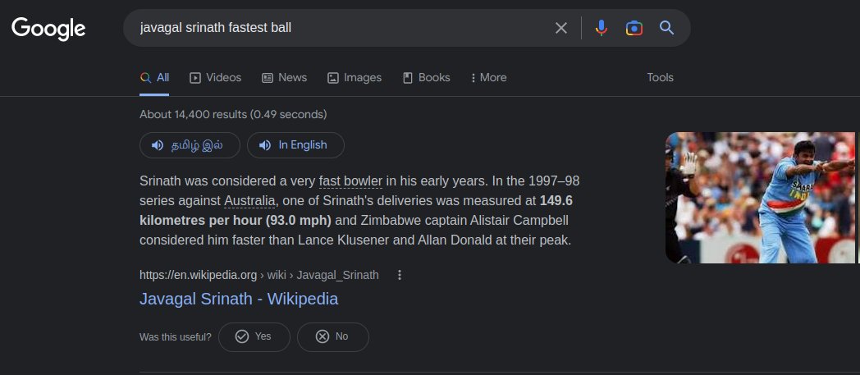
Task: Go to Google logo homepage
Action: pos(48,29)
